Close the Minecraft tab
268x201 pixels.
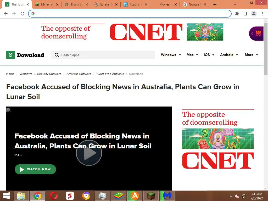click(x=57, y=4)
